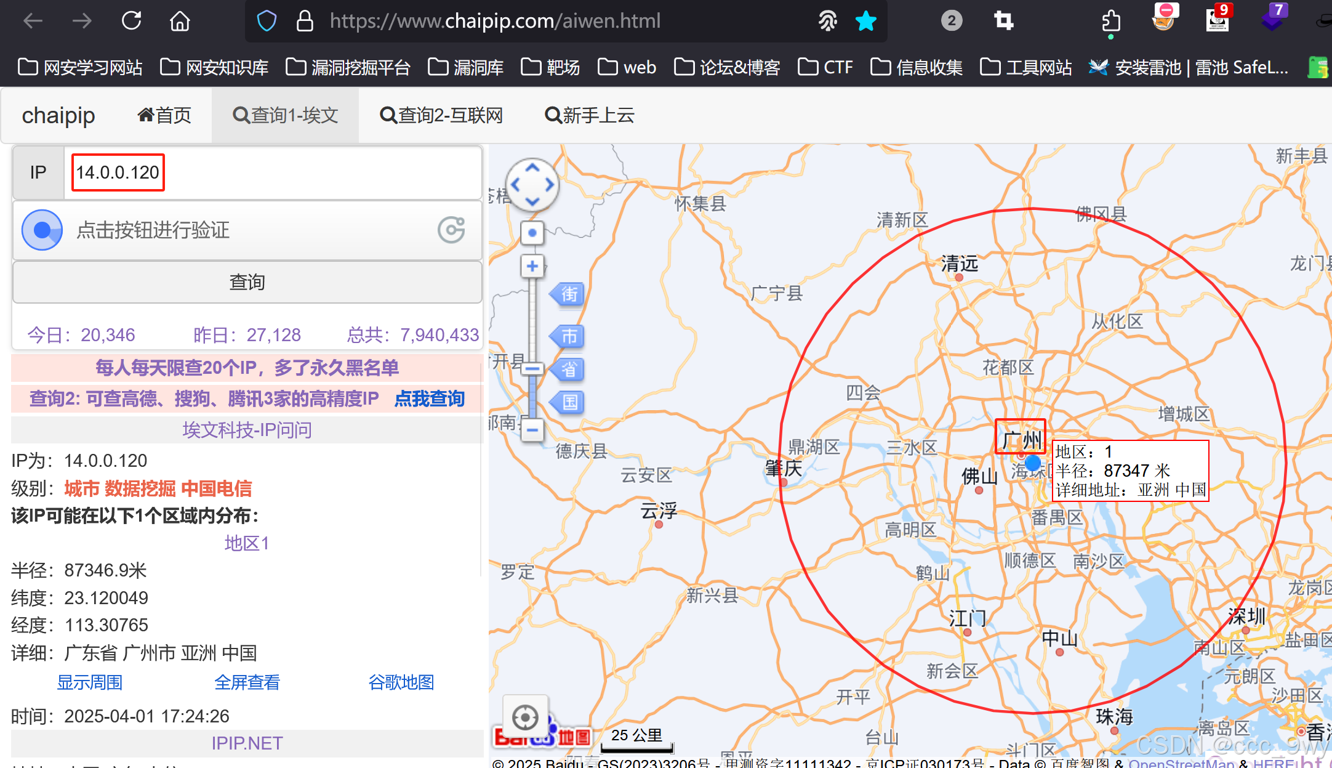Click the screenshot crop icon in toolbar
Image resolution: width=1332 pixels, height=768 pixels.
1004,21
